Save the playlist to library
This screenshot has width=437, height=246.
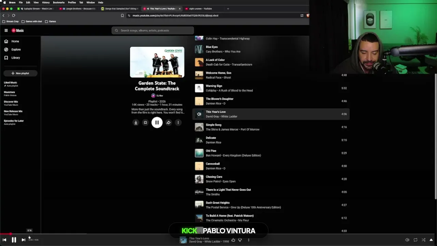click(145, 123)
